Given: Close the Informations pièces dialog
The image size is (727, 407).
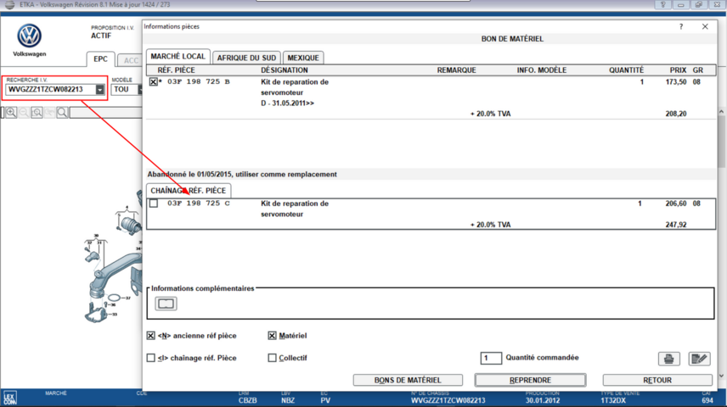Looking at the screenshot, I should pyautogui.click(x=705, y=27).
